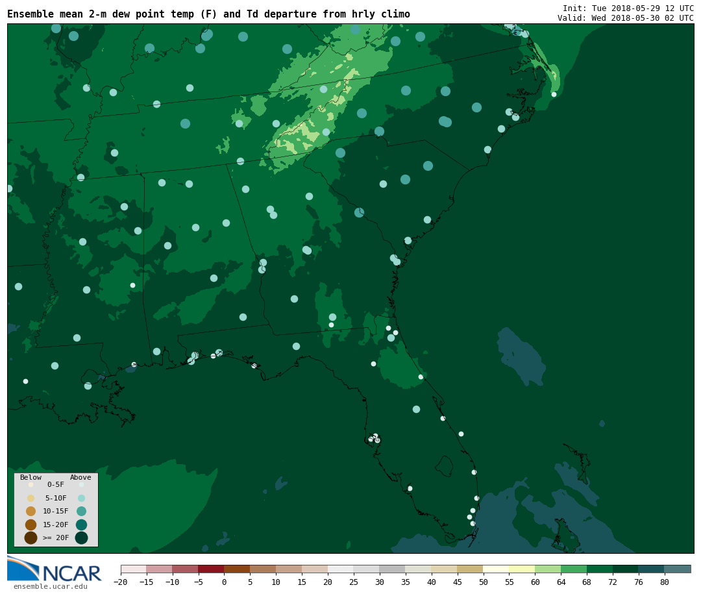Click the dark green colorbar segment between 72 and 76
Viewport: 701px width, 594px height.
626,569
